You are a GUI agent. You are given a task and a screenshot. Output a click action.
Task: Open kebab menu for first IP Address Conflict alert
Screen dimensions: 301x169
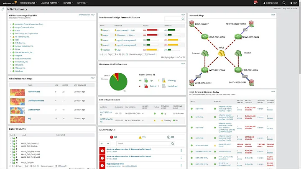[181, 151]
